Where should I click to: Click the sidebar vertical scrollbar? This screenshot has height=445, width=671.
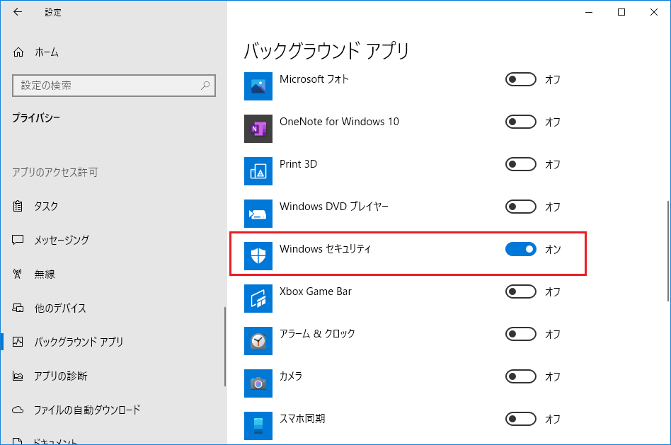pos(224,347)
